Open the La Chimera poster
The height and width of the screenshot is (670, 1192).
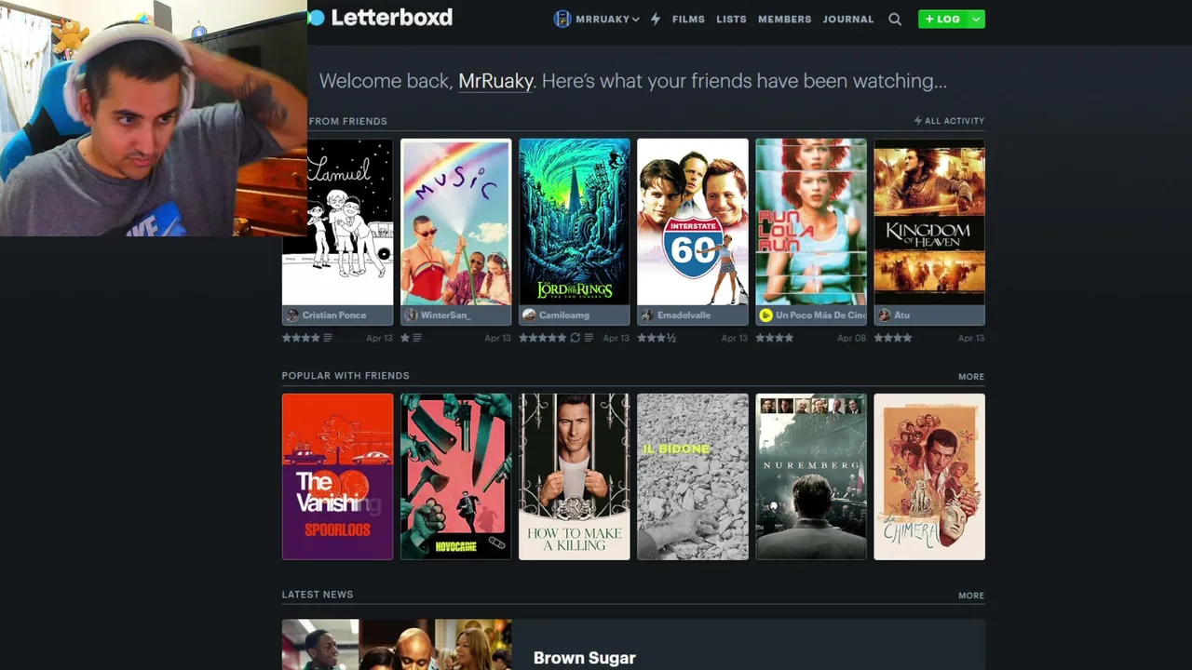(x=928, y=476)
